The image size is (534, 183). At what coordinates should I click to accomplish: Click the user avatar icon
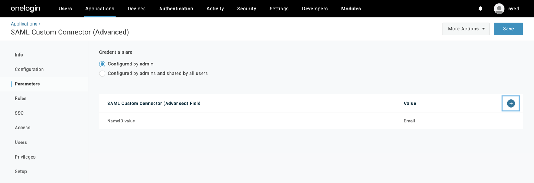pyautogui.click(x=499, y=9)
